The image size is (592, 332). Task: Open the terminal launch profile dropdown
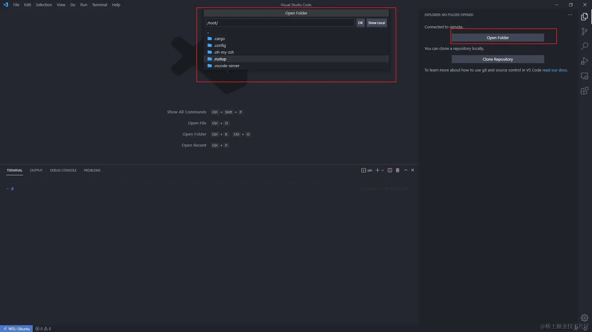[x=383, y=170]
